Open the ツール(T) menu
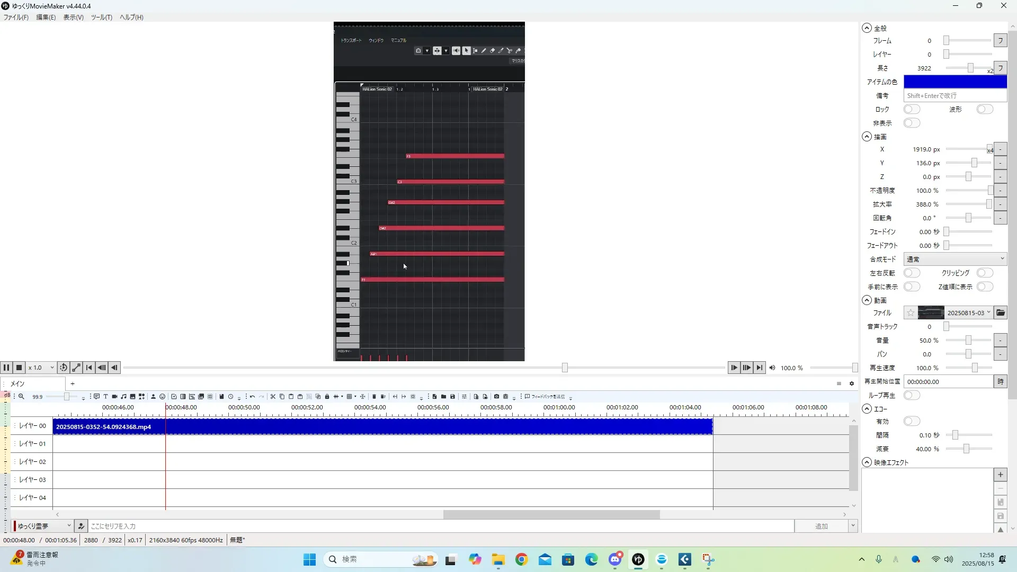Image resolution: width=1017 pixels, height=572 pixels. (x=101, y=17)
